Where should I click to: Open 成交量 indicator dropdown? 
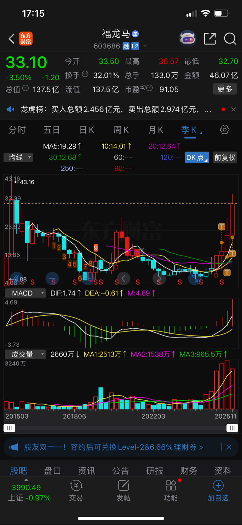[25, 354]
